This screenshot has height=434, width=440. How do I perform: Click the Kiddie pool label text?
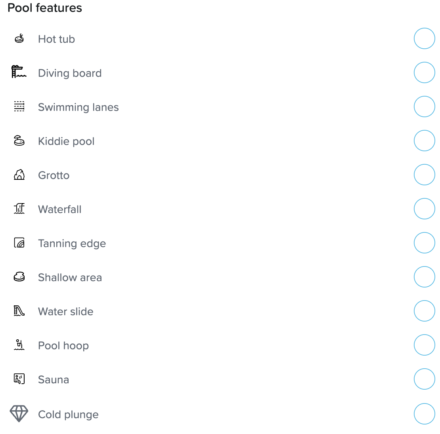[x=66, y=141]
